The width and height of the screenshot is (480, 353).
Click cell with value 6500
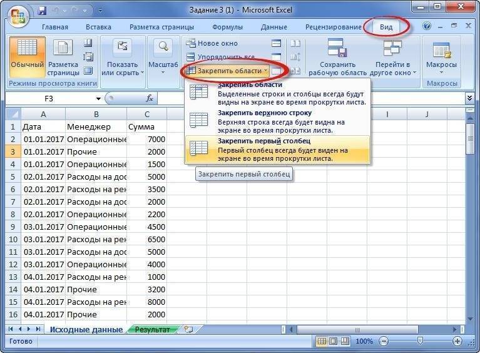[147, 240]
